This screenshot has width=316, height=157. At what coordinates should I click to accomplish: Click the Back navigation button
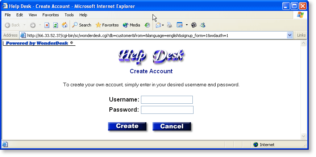(x=12, y=25)
